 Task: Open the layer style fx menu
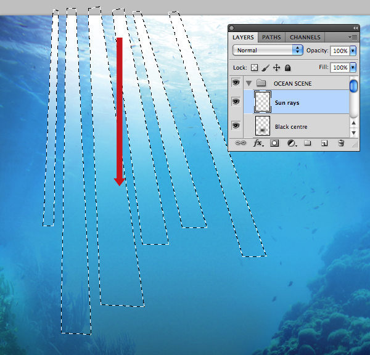[x=258, y=143]
